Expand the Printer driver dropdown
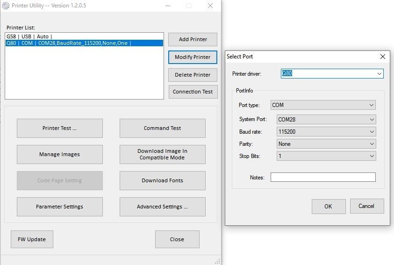Screen dimensions: 394x265 click(x=379, y=73)
